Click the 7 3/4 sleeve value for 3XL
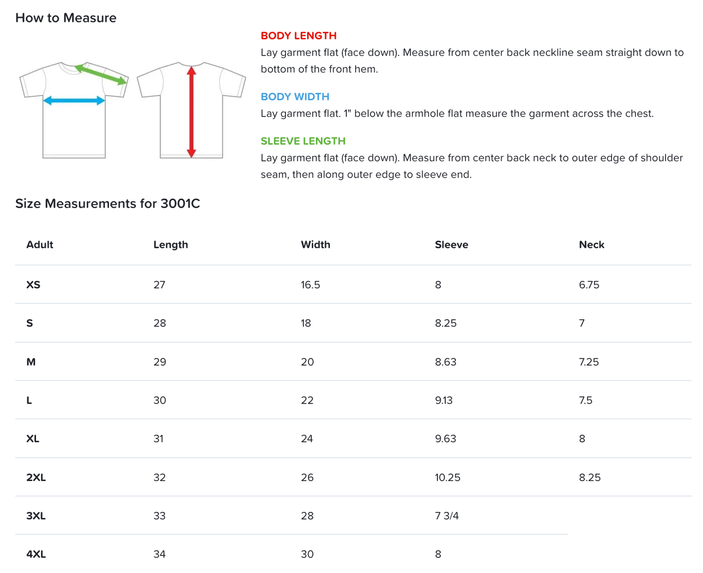 tap(447, 516)
